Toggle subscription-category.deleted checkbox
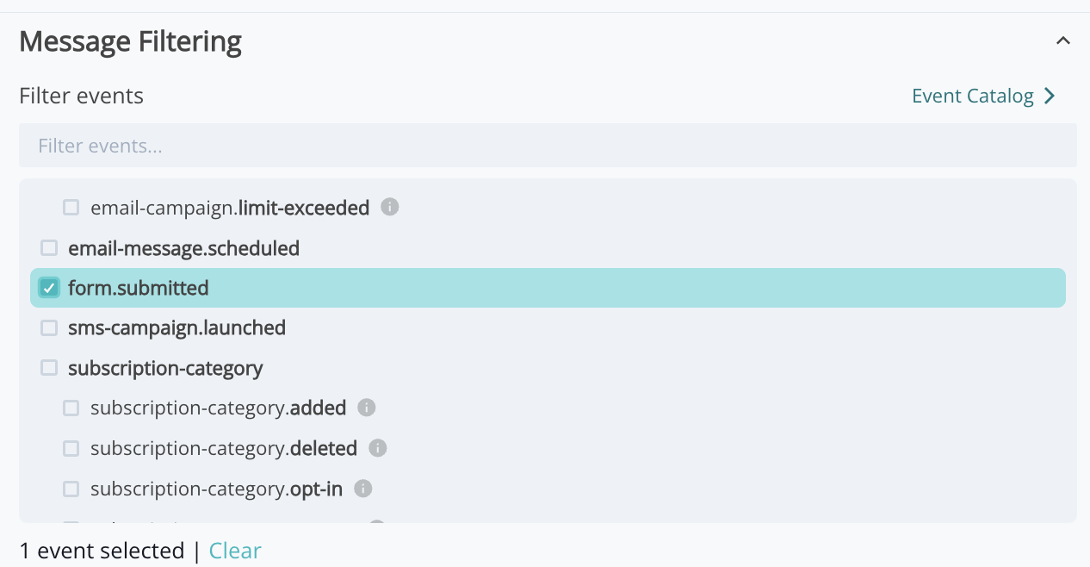The image size is (1090, 567). [x=71, y=448]
